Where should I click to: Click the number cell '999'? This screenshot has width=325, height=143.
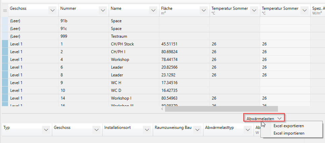(84, 36)
